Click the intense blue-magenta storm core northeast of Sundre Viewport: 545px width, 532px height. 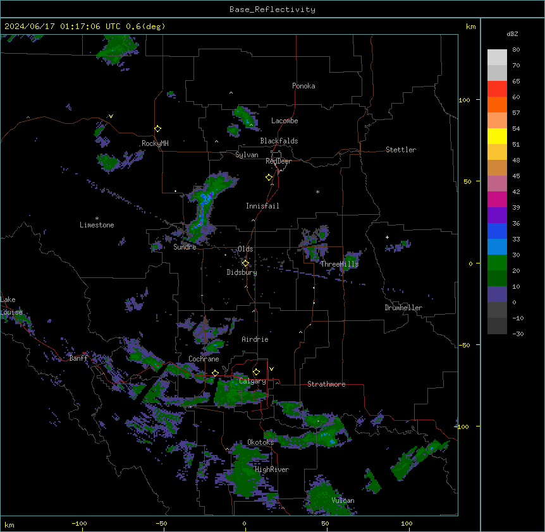[x=205, y=198]
